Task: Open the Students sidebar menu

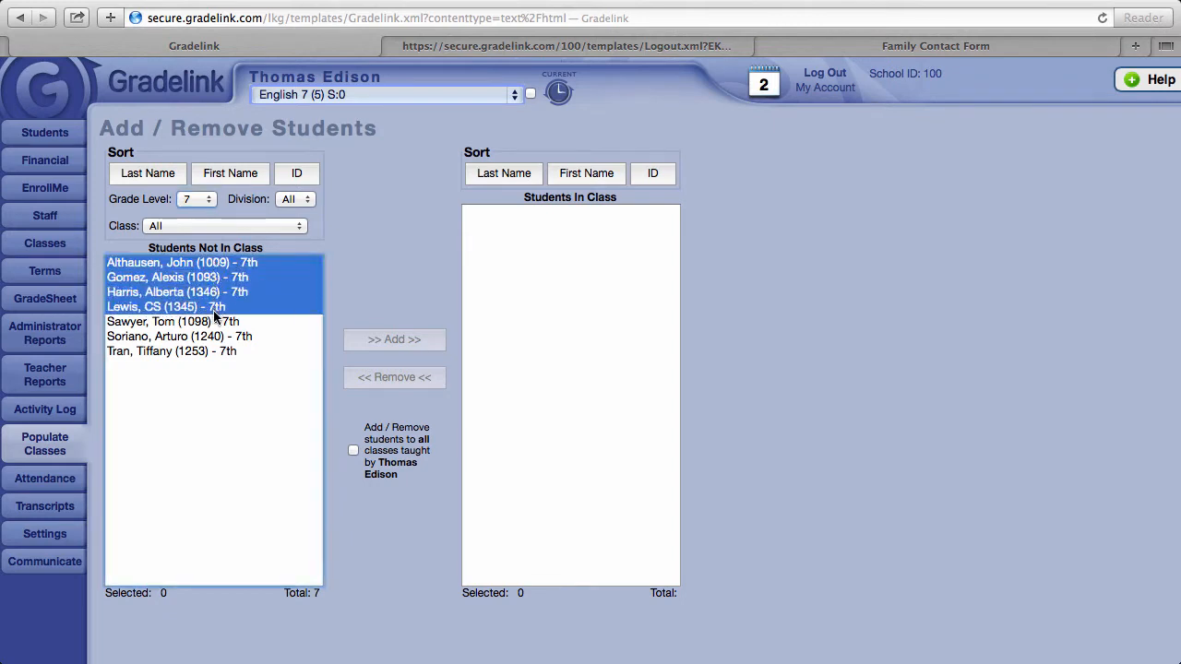Action: [x=44, y=133]
